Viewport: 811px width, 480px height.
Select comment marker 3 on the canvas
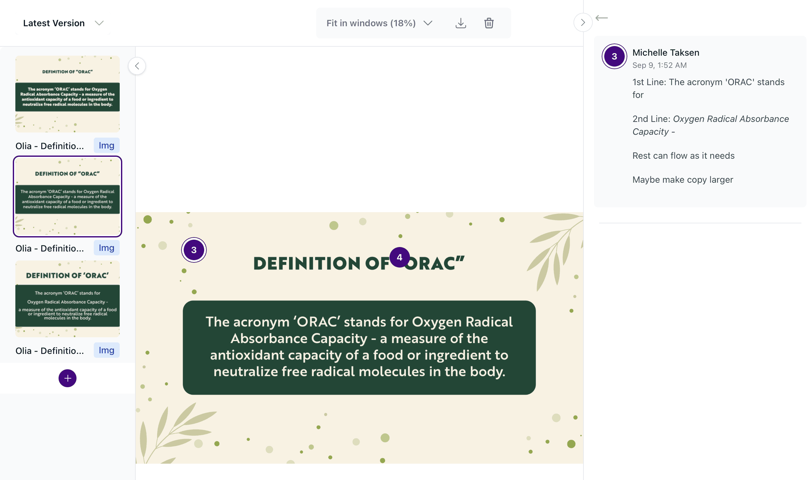(x=194, y=250)
